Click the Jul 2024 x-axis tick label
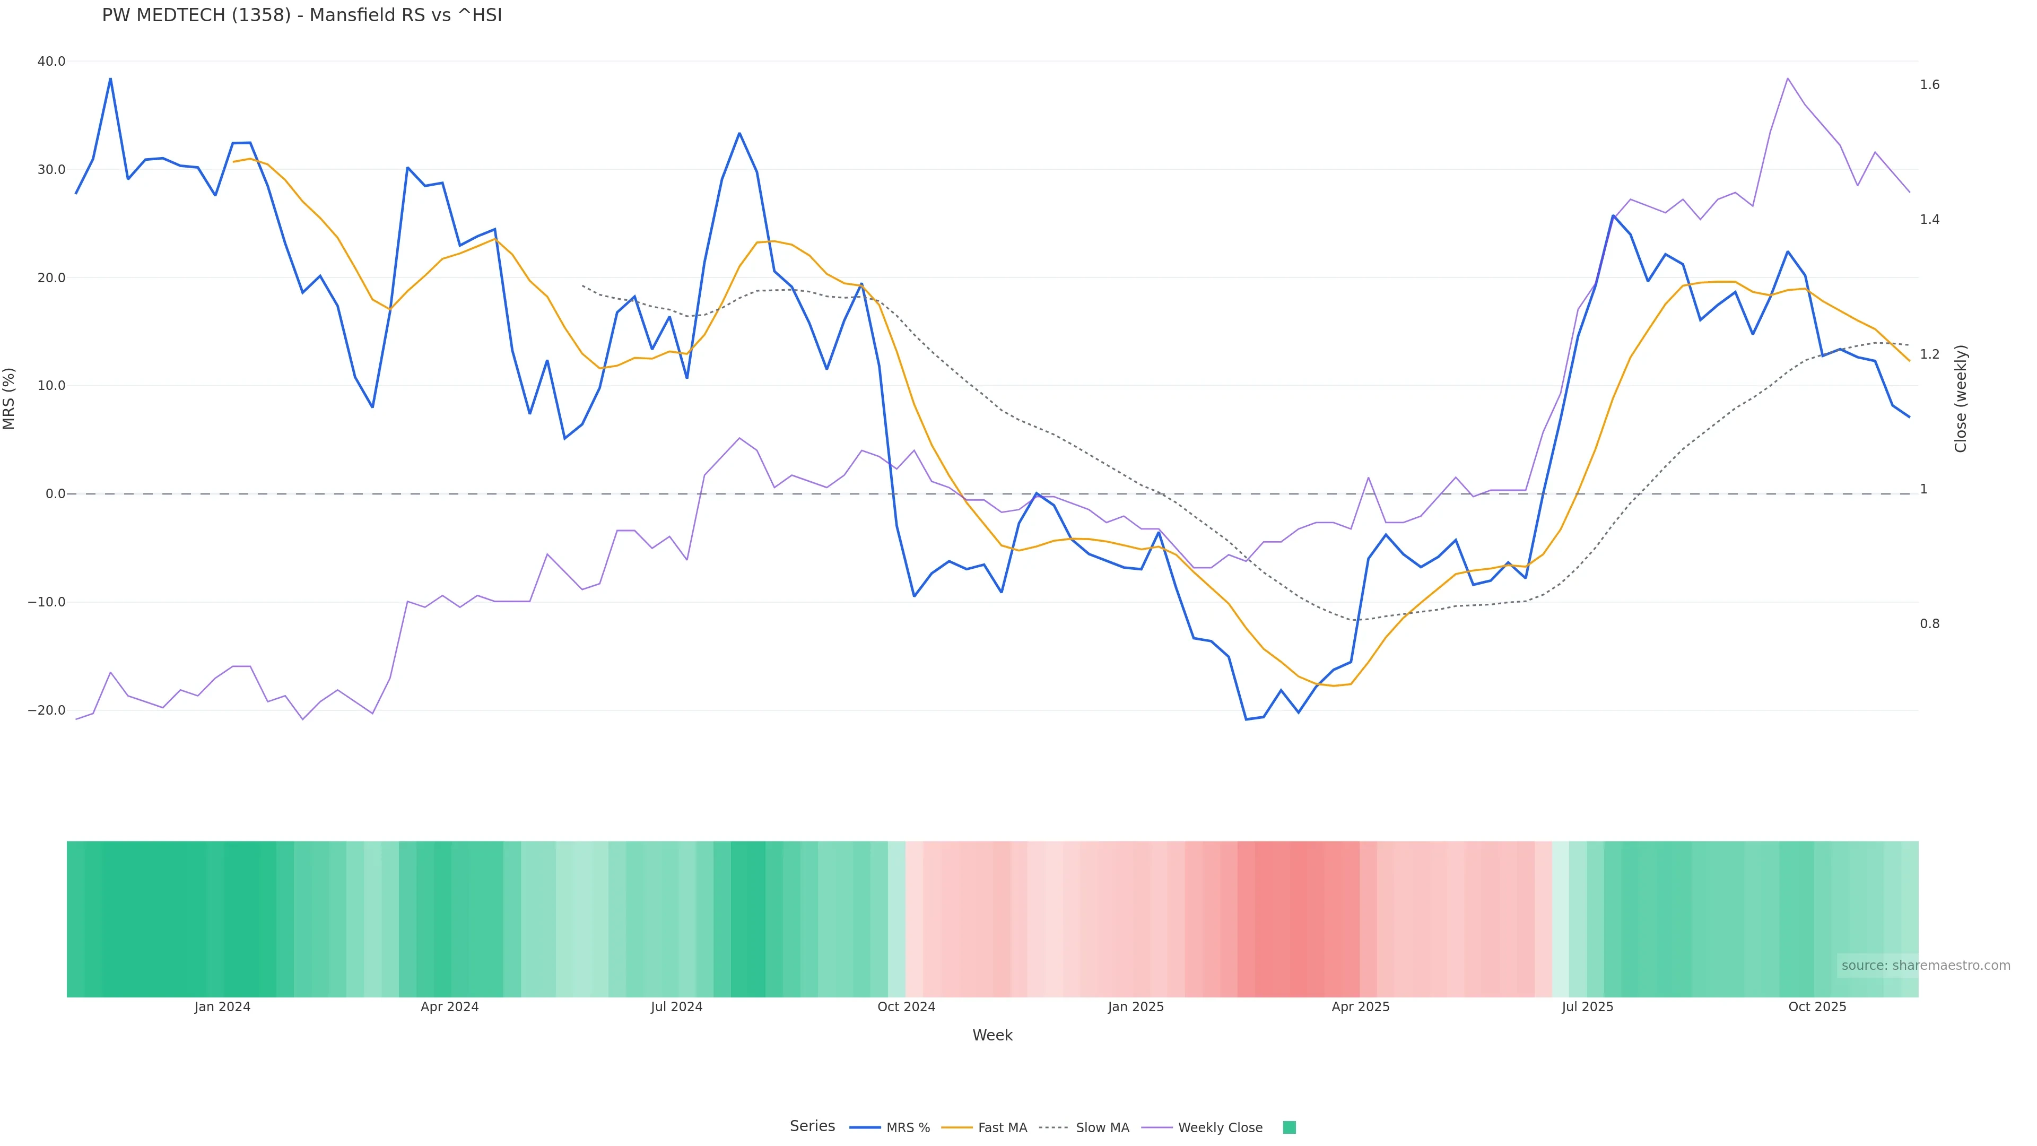Screen dimensions: 2037x1146 [676, 1007]
